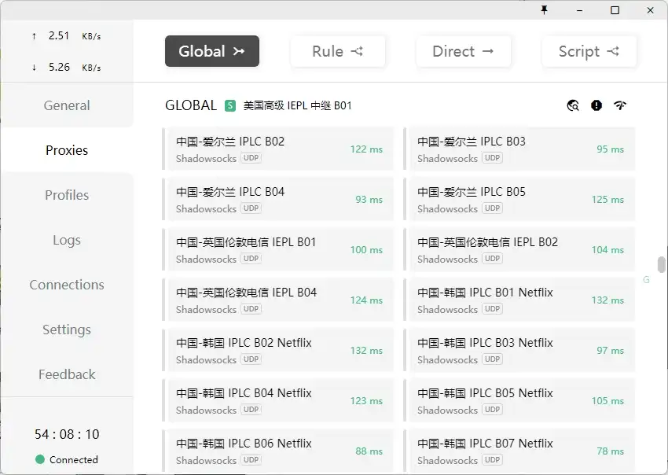The height and width of the screenshot is (475, 668).
Task: Click the 97 ms latency of 韩国 B03
Action: pyautogui.click(x=610, y=351)
